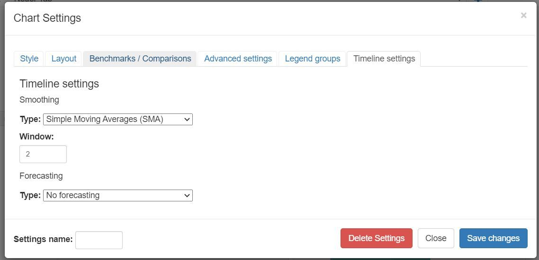Open the Layout tab

coord(63,59)
